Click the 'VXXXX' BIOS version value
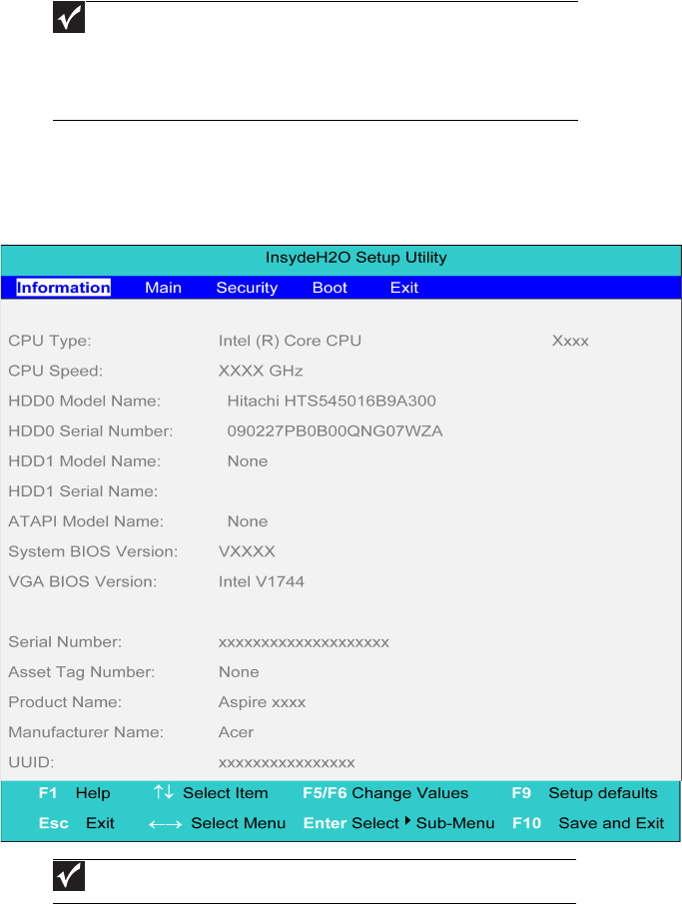This screenshot has height=904, width=682. [247, 551]
